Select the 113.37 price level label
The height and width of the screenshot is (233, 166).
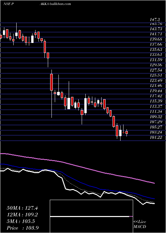[156, 106]
